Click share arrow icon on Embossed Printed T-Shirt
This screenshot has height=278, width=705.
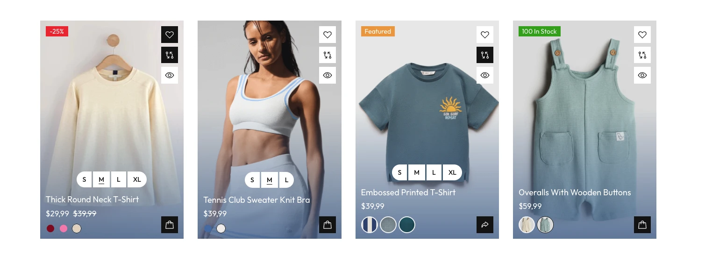tap(485, 225)
